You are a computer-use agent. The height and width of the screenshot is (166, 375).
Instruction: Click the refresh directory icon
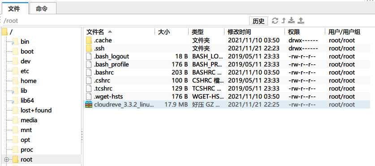point(275,21)
